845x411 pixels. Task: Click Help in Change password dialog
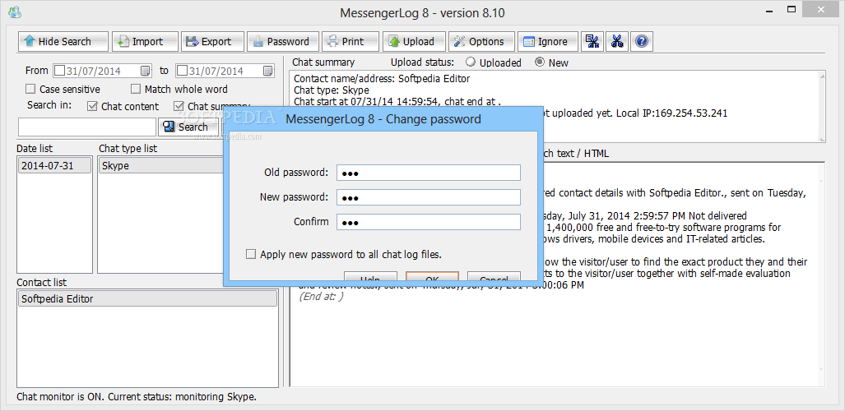[x=370, y=277]
